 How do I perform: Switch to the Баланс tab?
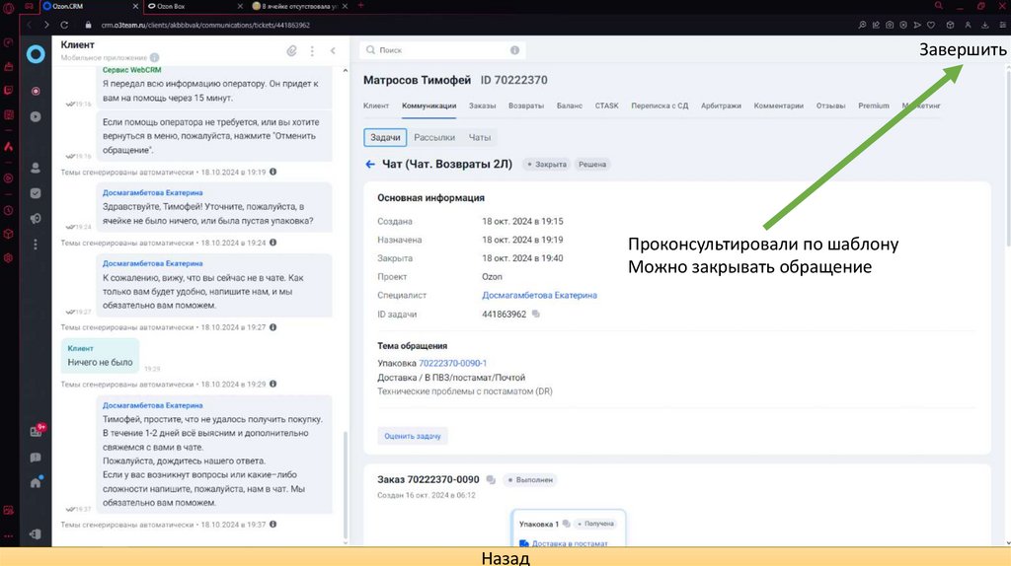pyautogui.click(x=570, y=106)
